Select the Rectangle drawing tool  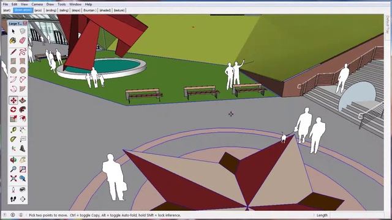(x=13, y=61)
